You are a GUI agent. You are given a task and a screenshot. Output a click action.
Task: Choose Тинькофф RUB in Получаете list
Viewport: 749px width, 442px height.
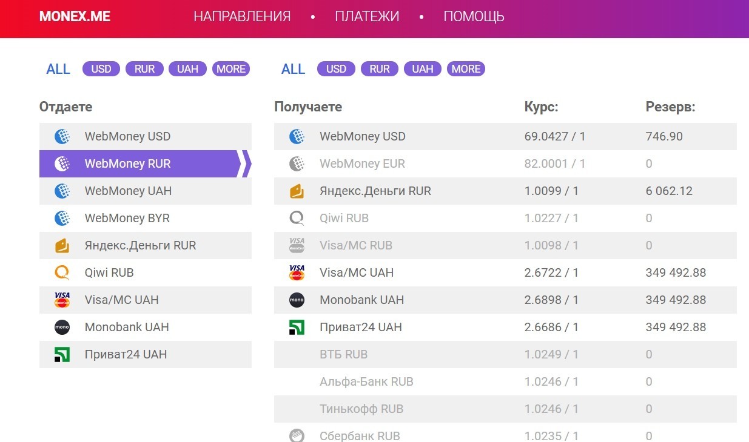pos(505,409)
